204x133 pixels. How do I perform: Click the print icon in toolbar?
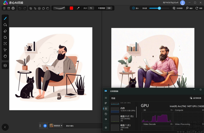coord(13,8)
